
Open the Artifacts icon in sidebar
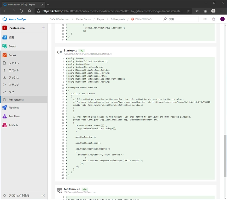[x=5, y=125]
